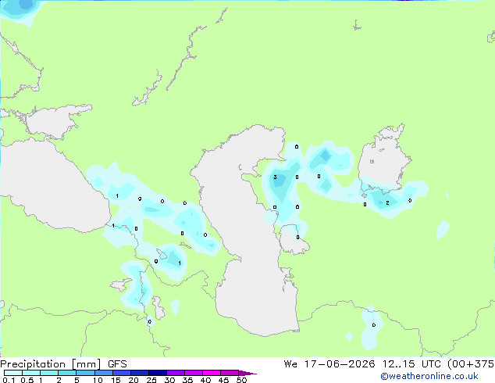
Task: Click the 'GFS' model label
Action: point(117,364)
